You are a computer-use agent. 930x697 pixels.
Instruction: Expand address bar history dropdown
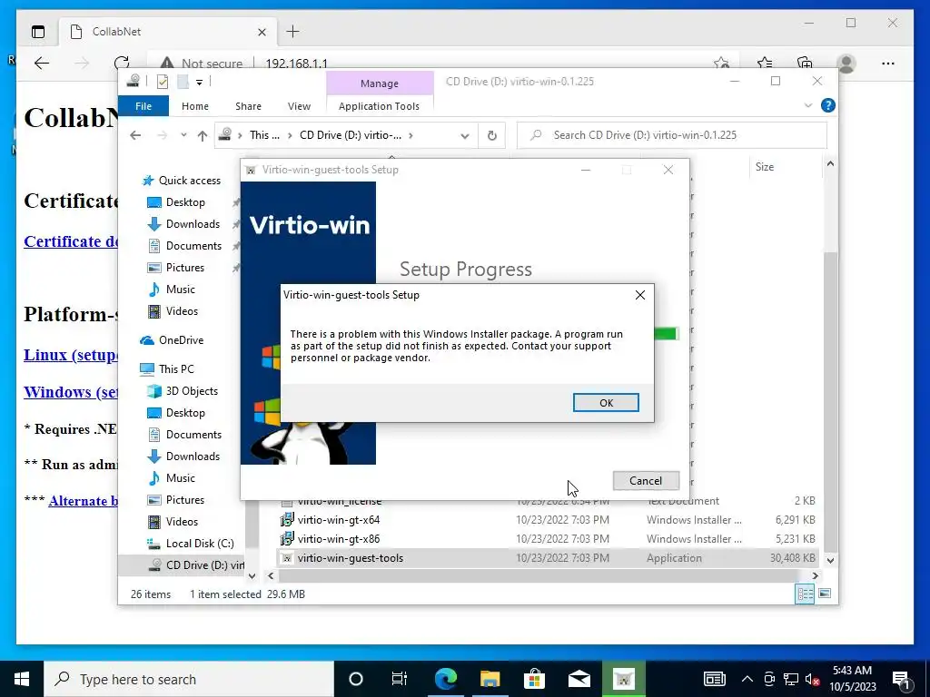click(x=464, y=136)
